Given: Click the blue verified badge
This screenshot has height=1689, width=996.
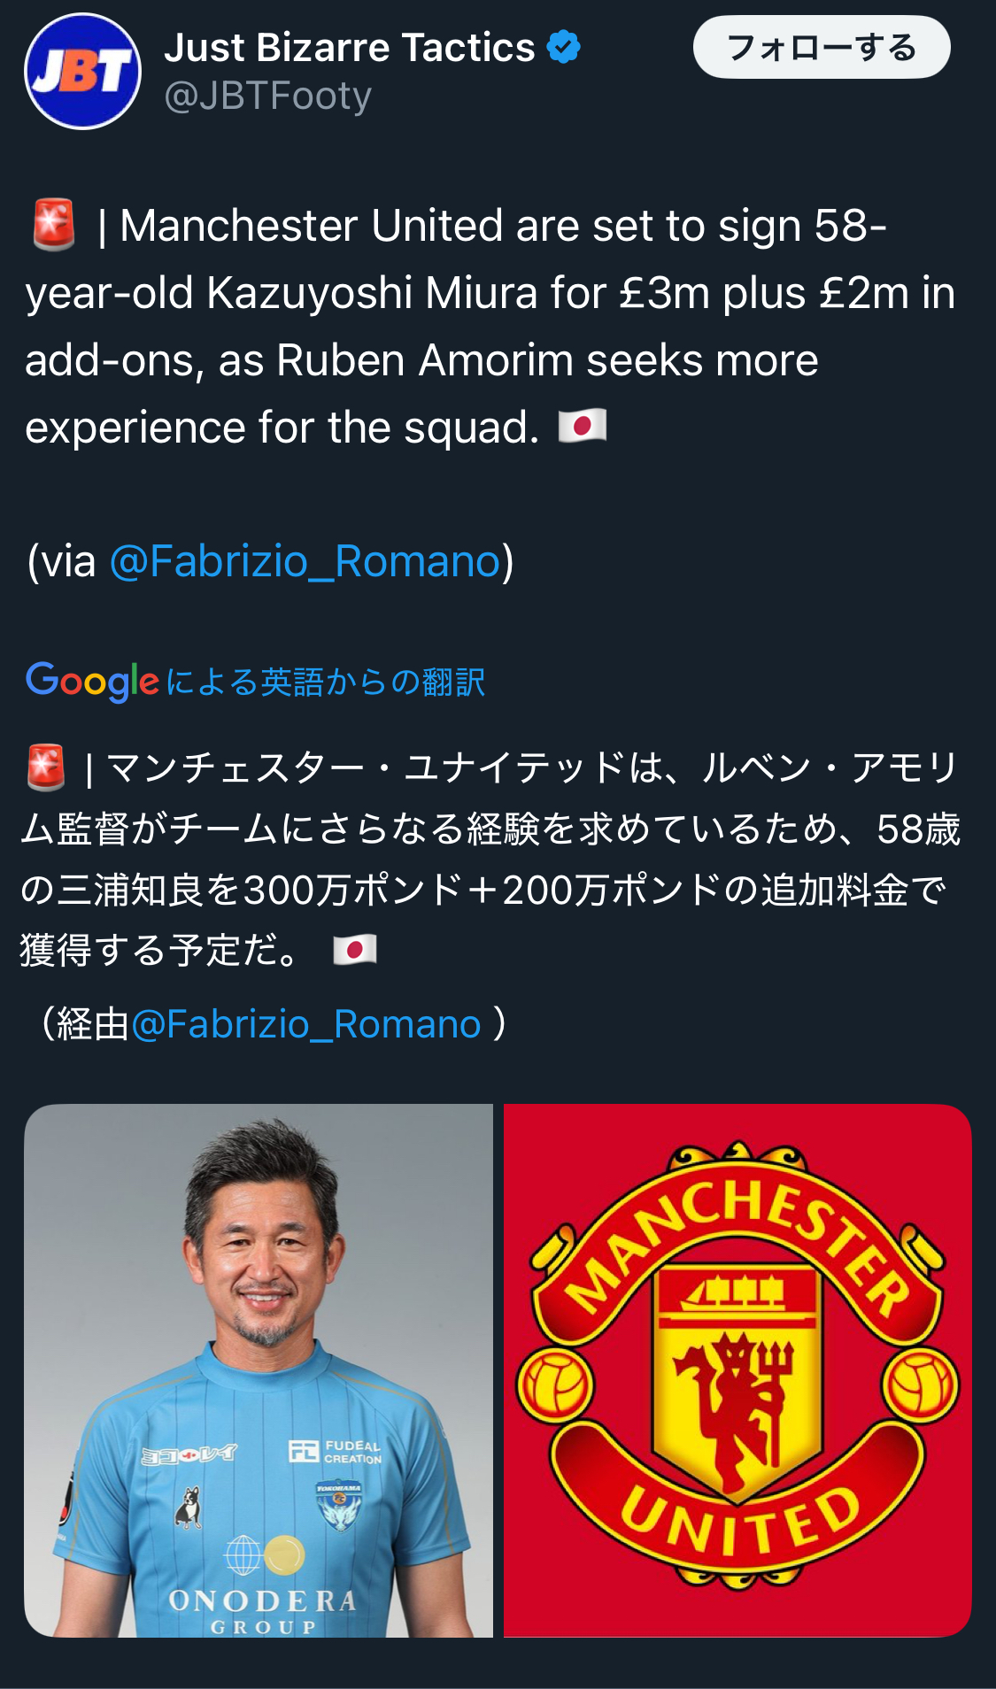Looking at the screenshot, I should [563, 47].
